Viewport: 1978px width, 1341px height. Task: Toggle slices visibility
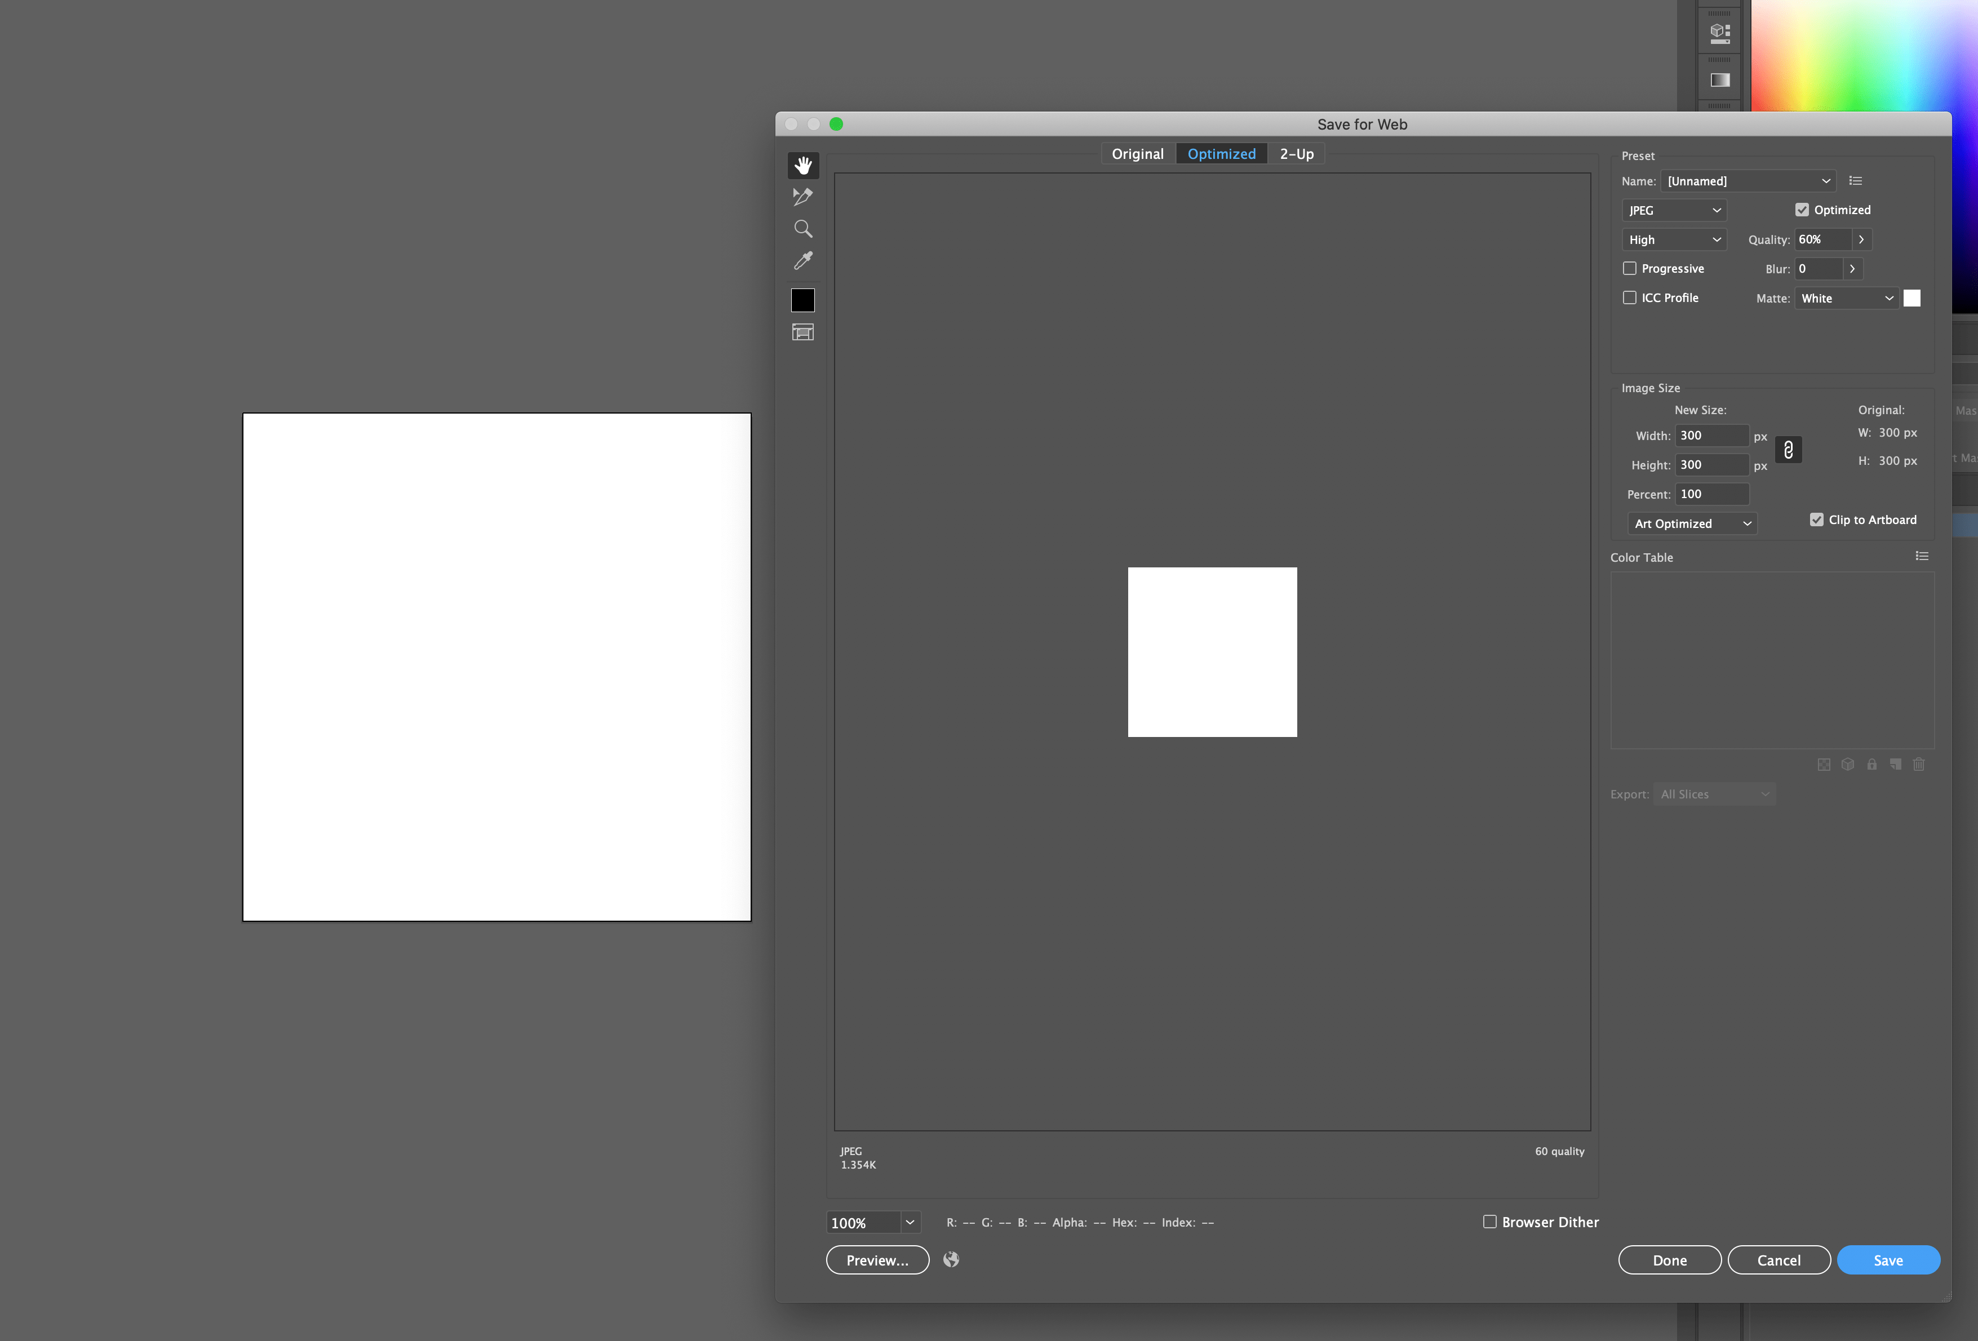802,332
